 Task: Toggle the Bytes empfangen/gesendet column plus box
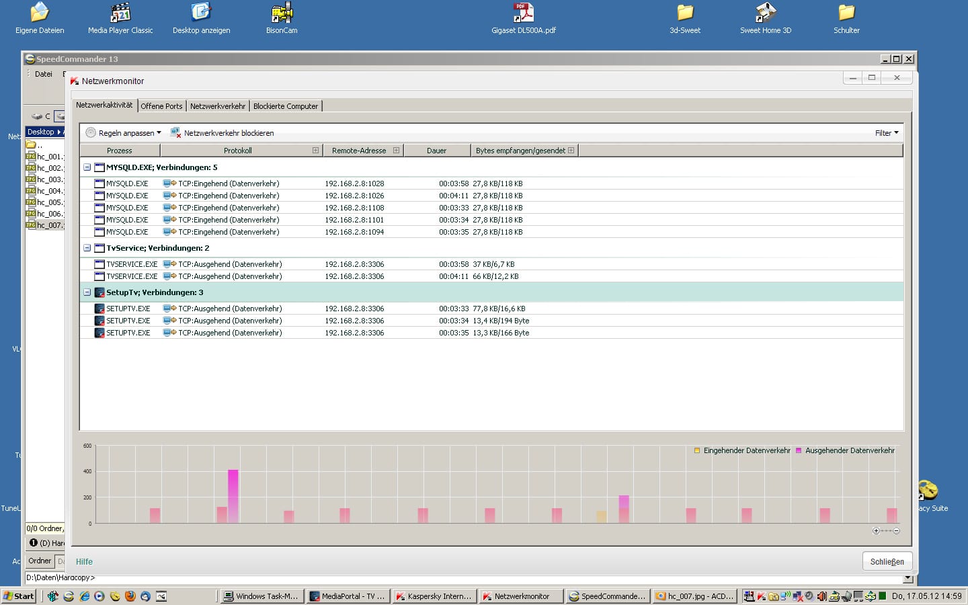coord(571,151)
